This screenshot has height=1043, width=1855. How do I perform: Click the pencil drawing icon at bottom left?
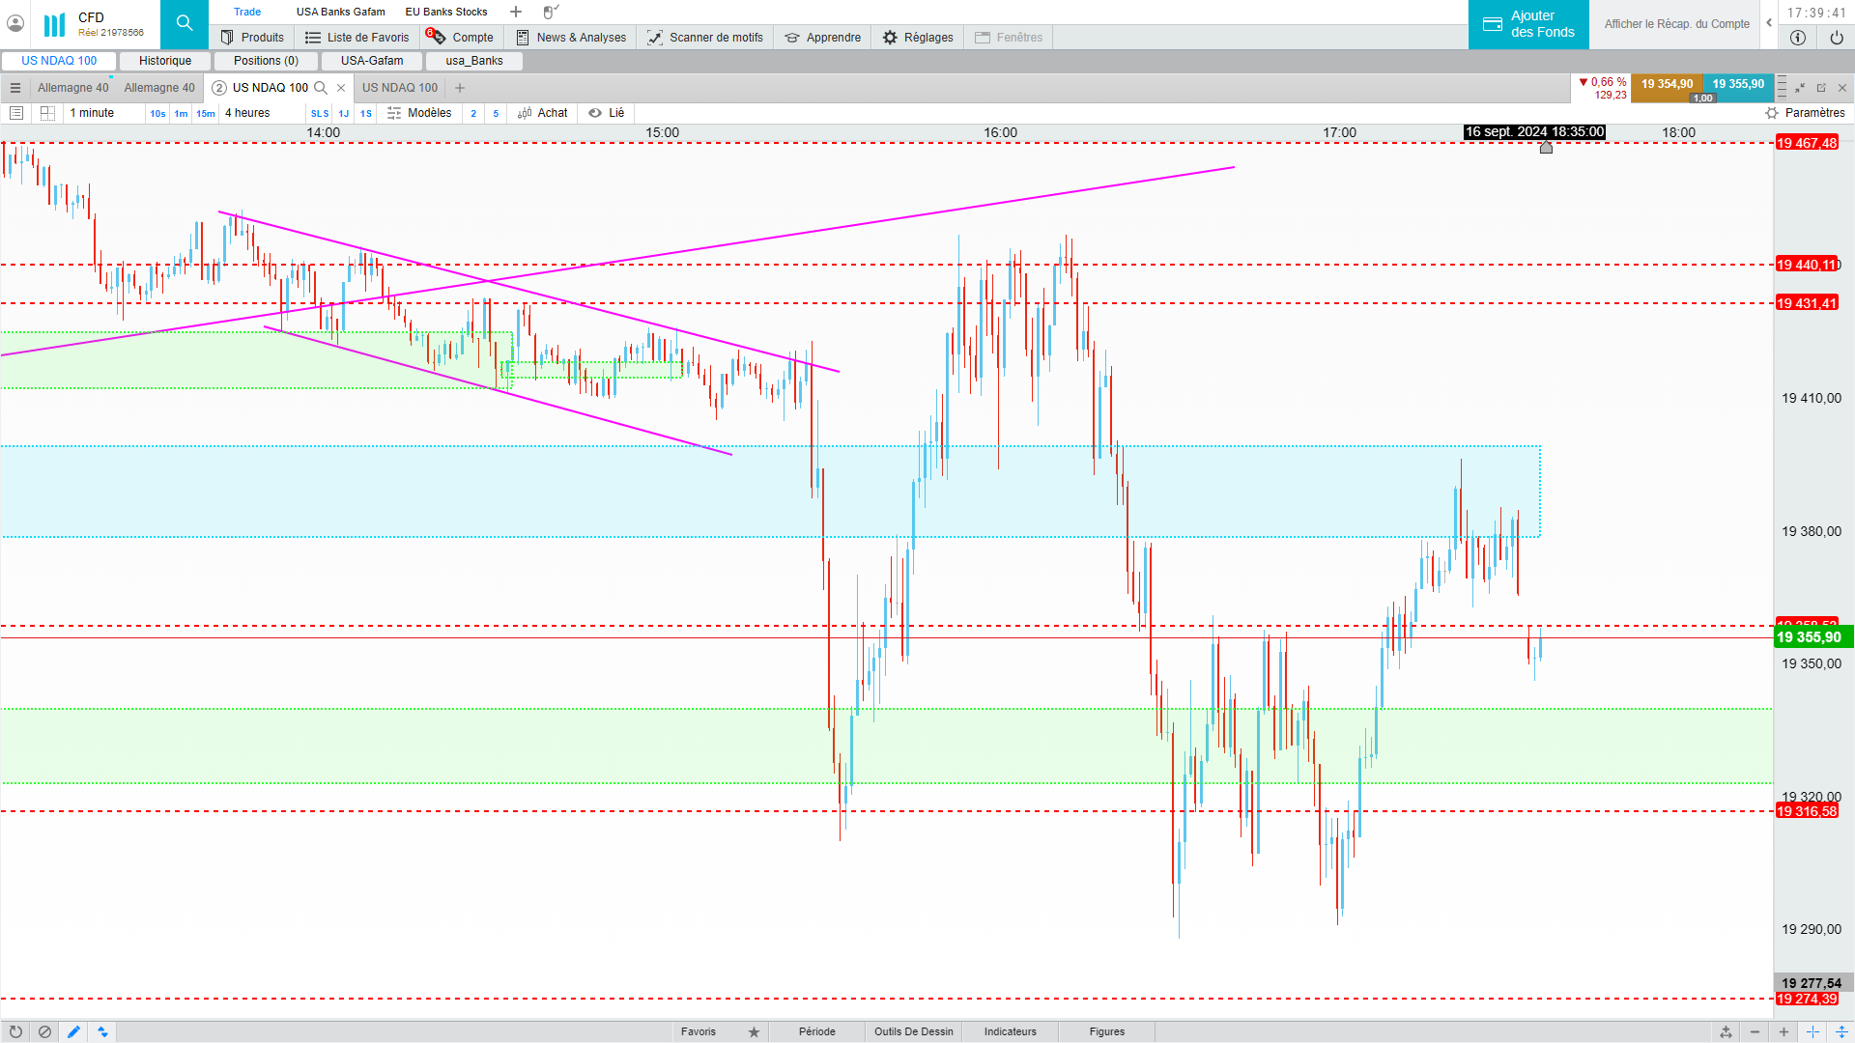point(73,1031)
